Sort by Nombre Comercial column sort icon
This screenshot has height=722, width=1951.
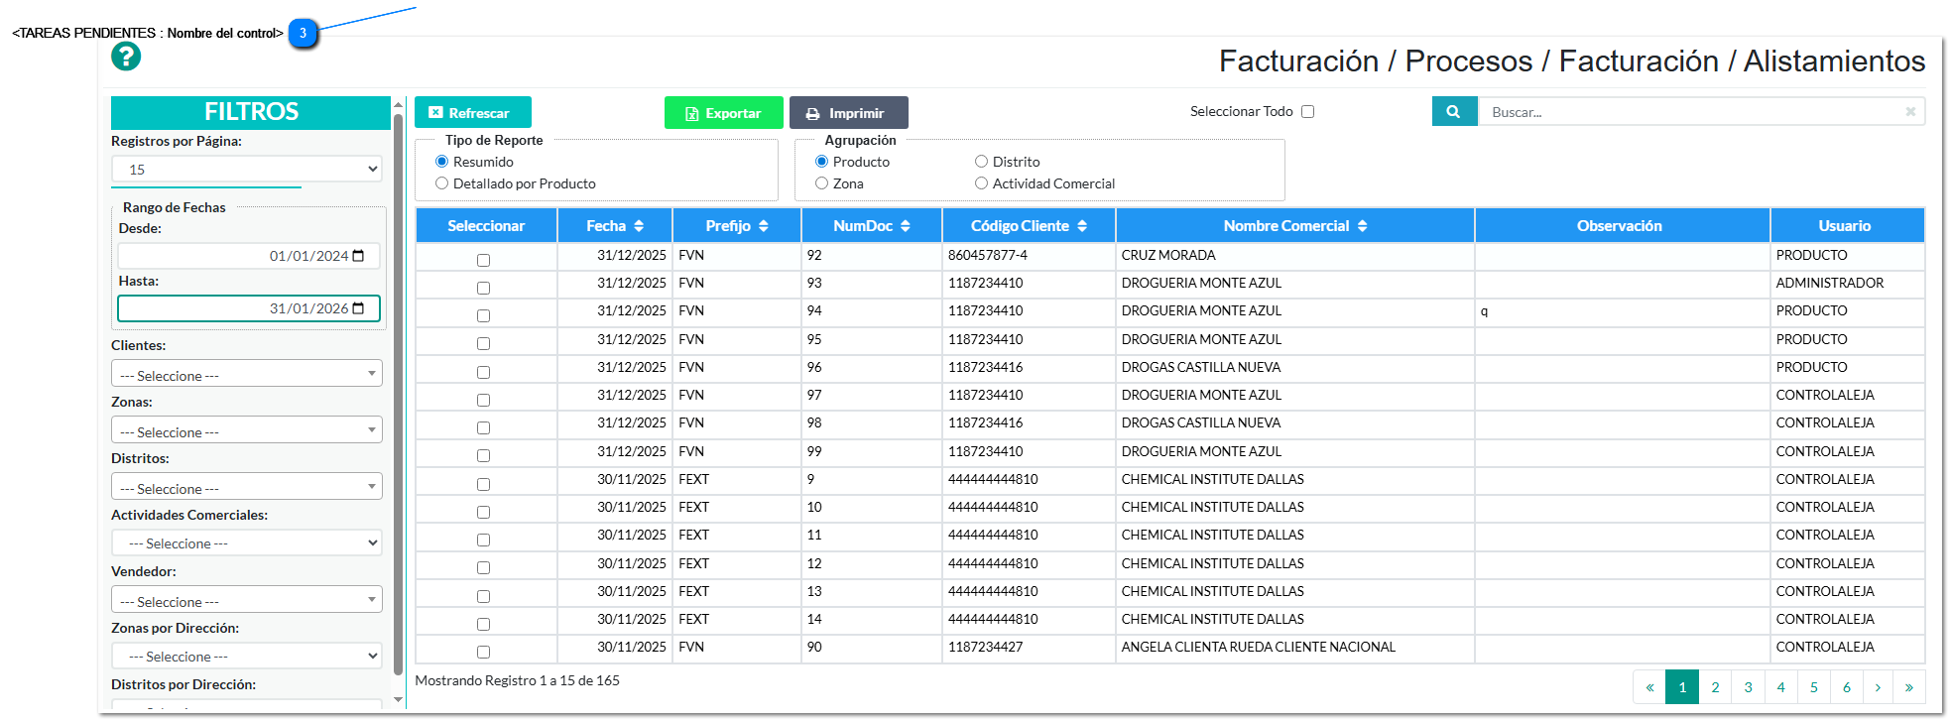coord(1362,226)
